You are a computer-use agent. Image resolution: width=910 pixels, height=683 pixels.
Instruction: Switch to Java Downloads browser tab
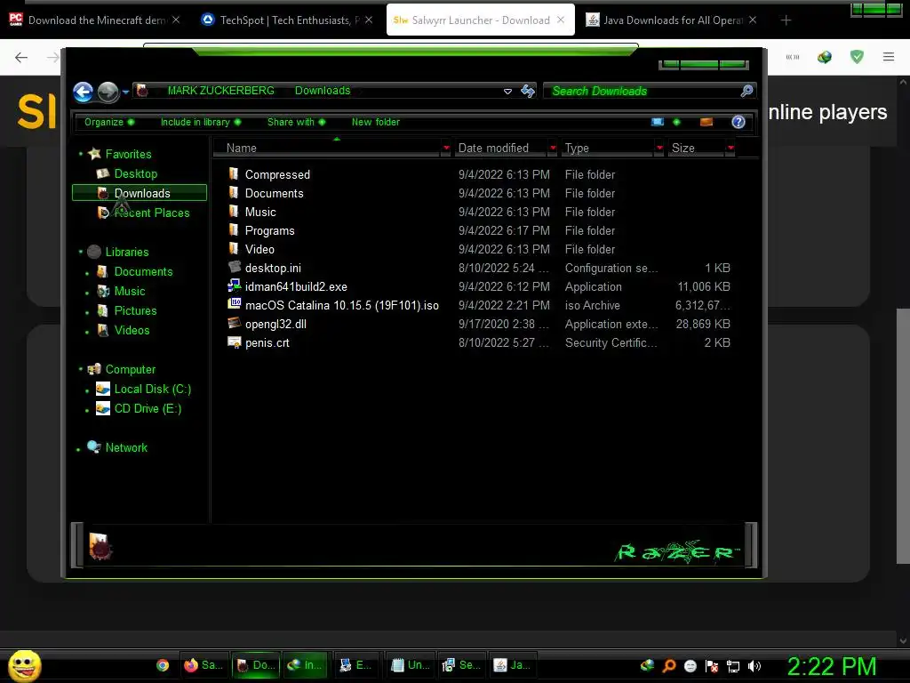click(x=672, y=20)
